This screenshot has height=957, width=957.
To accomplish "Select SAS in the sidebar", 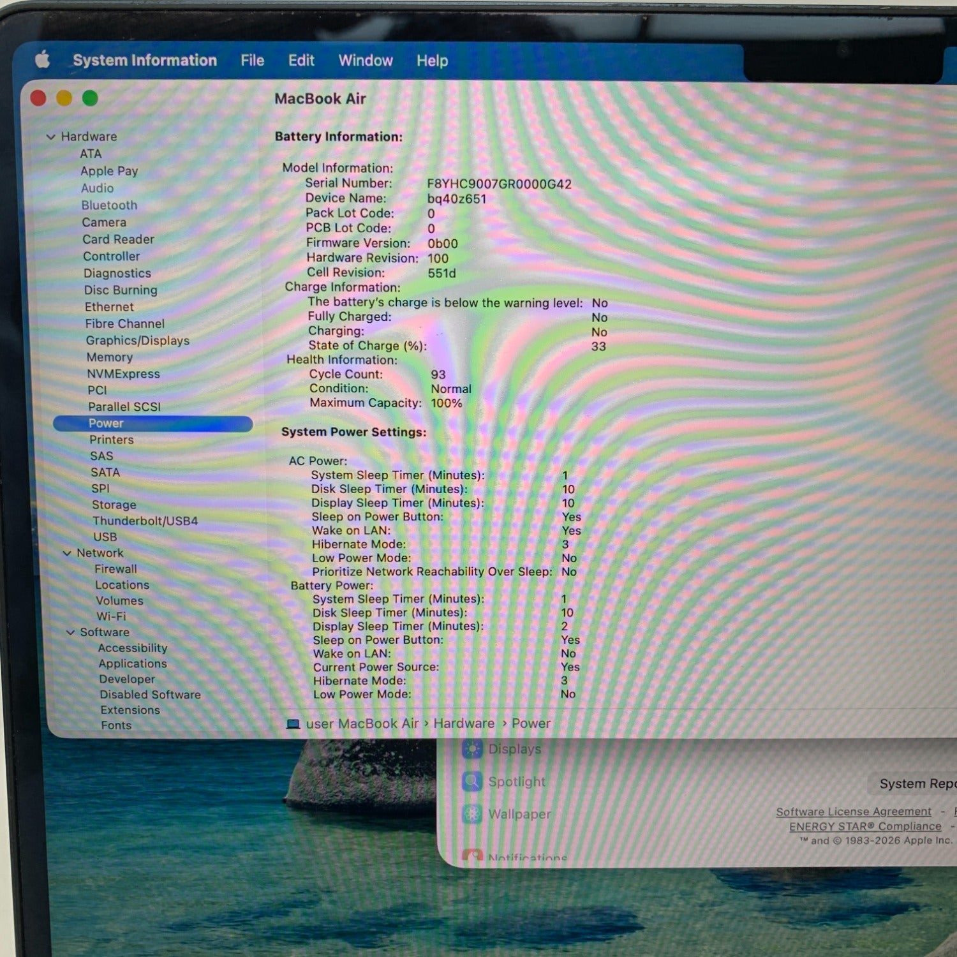I will pos(101,456).
